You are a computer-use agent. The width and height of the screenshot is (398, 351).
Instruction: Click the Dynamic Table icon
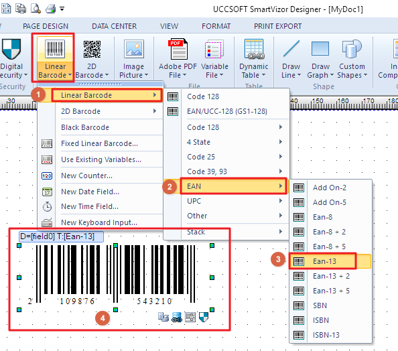[x=254, y=49]
